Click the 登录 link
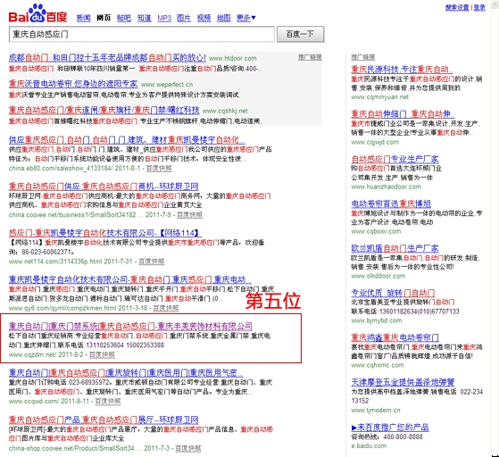 pos(479,7)
